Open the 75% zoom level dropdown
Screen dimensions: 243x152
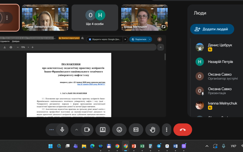pos(28,47)
